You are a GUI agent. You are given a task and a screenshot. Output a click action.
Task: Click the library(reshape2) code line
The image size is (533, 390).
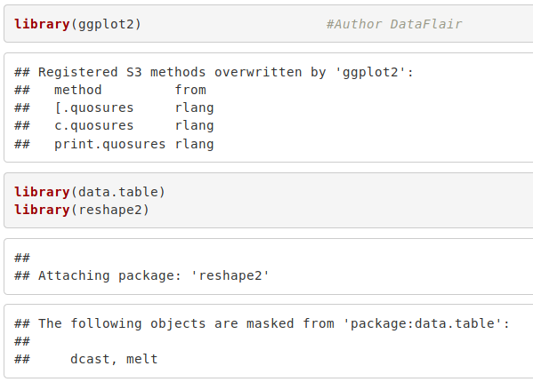click(82, 210)
